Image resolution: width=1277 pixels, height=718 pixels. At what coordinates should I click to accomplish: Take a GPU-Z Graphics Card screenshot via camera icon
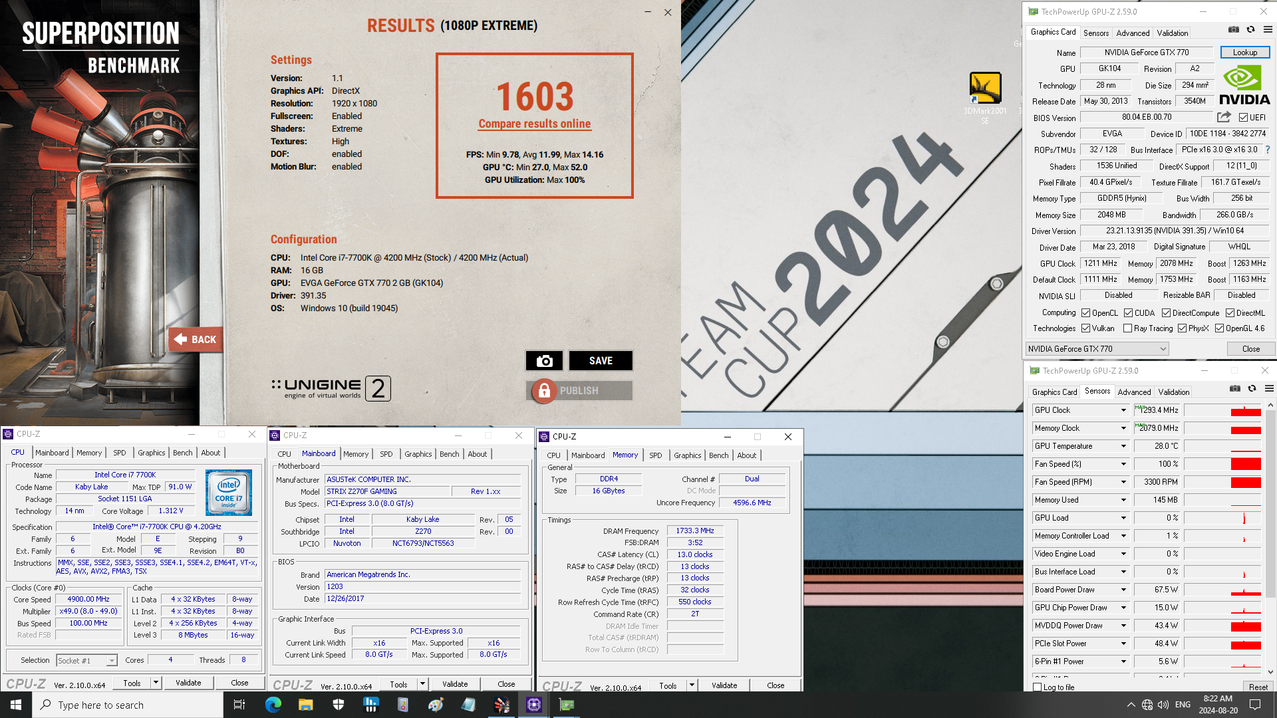(x=1234, y=30)
